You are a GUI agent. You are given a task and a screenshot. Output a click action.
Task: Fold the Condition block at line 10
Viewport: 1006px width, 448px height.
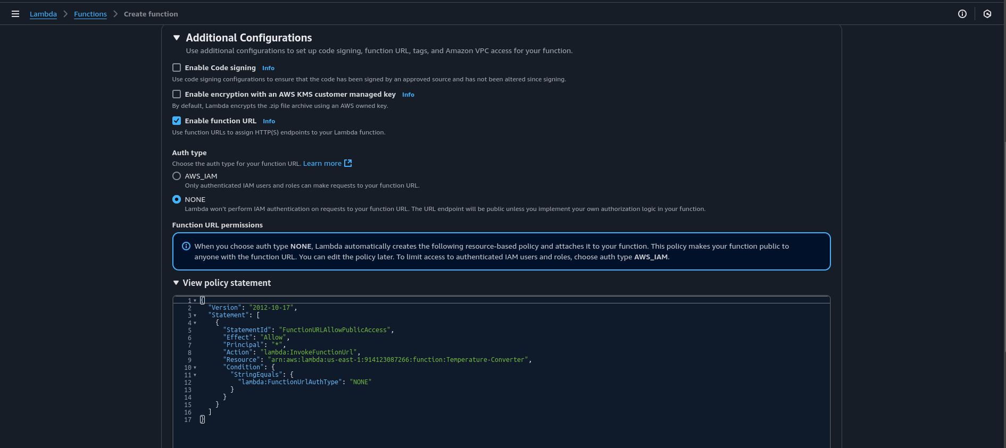195,368
